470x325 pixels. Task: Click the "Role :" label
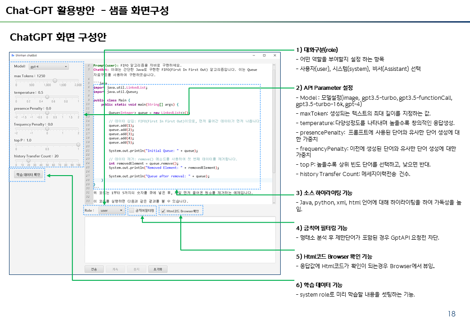coord(89,210)
